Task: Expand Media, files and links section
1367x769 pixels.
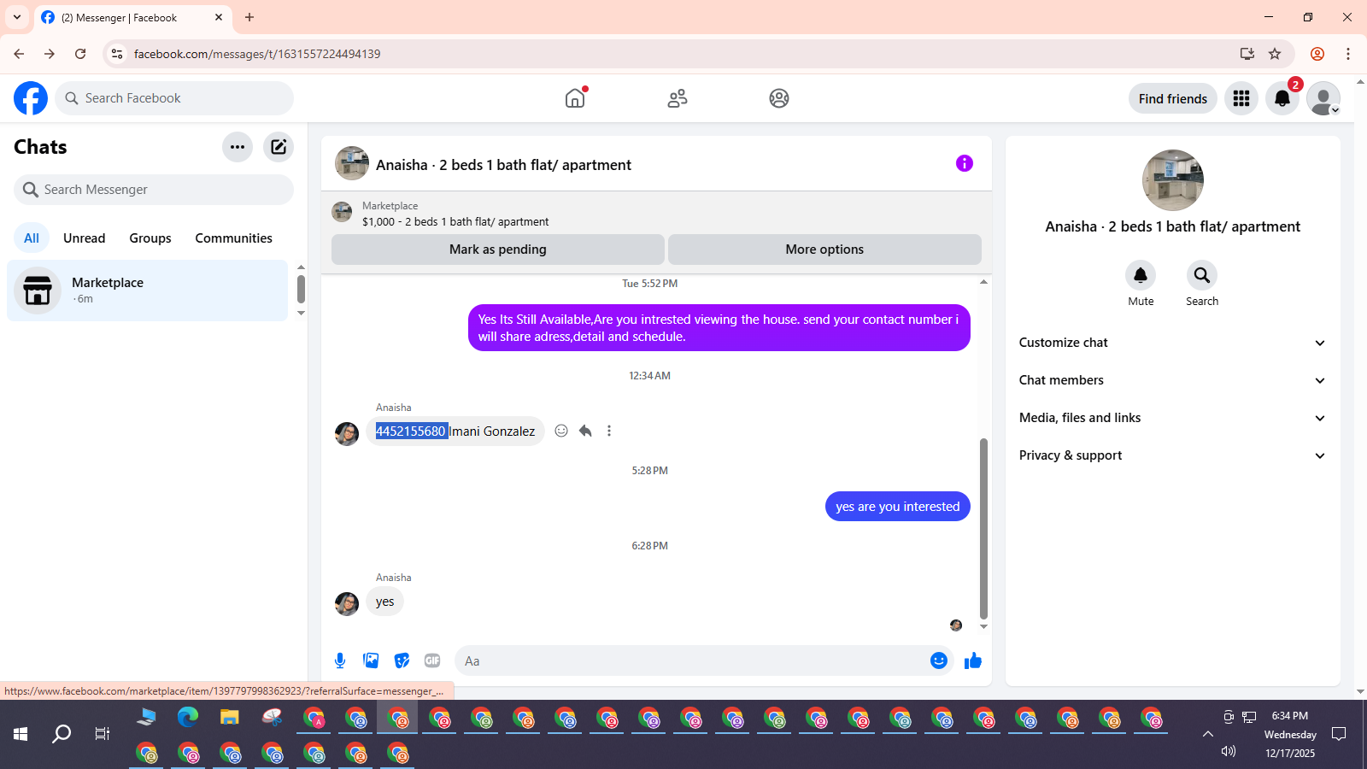Action: (x=1173, y=418)
